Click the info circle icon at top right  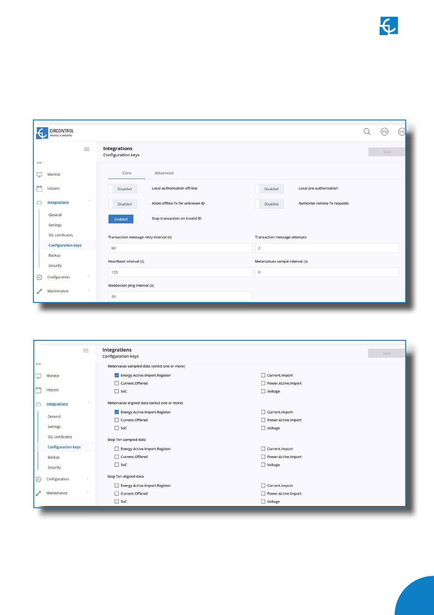pyautogui.click(x=402, y=131)
